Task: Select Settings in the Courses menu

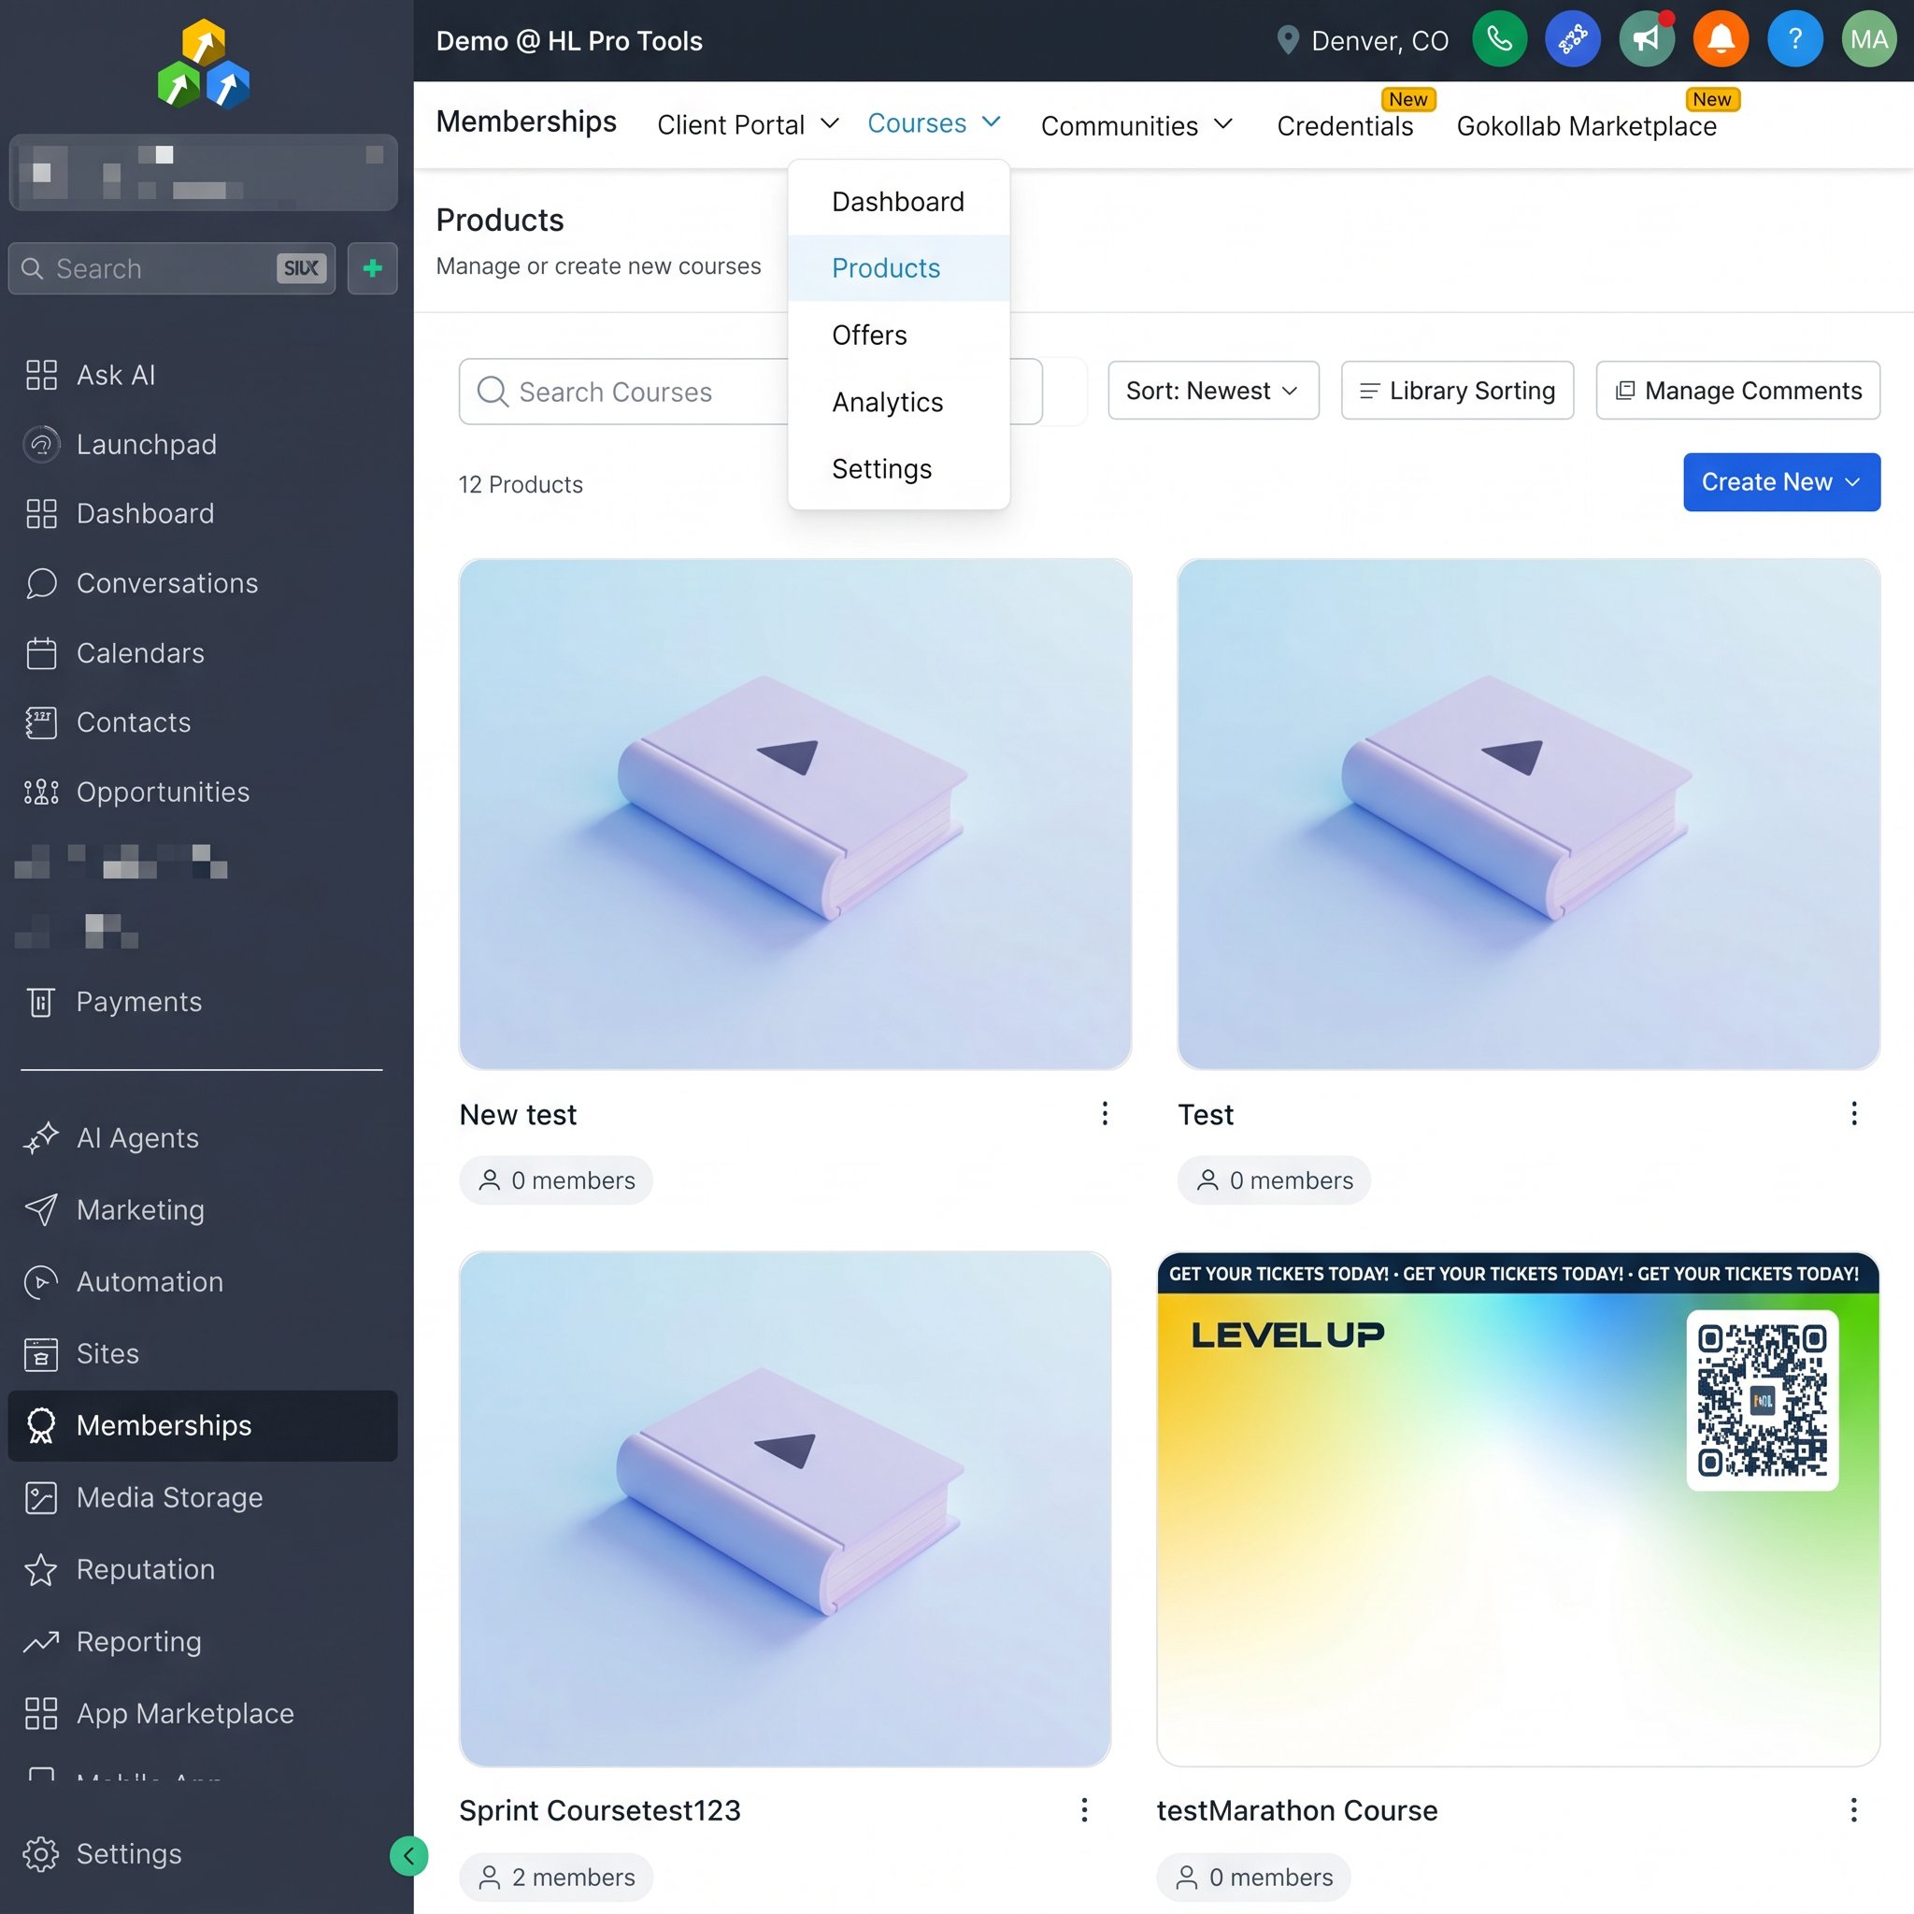Action: tap(898, 468)
